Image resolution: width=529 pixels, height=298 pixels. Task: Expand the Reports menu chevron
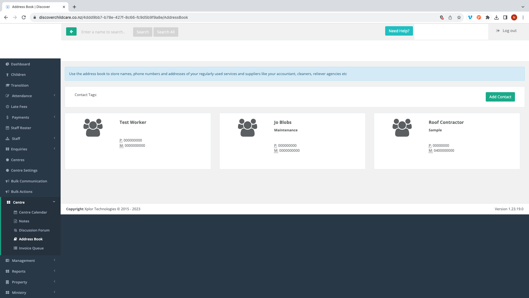55,271
